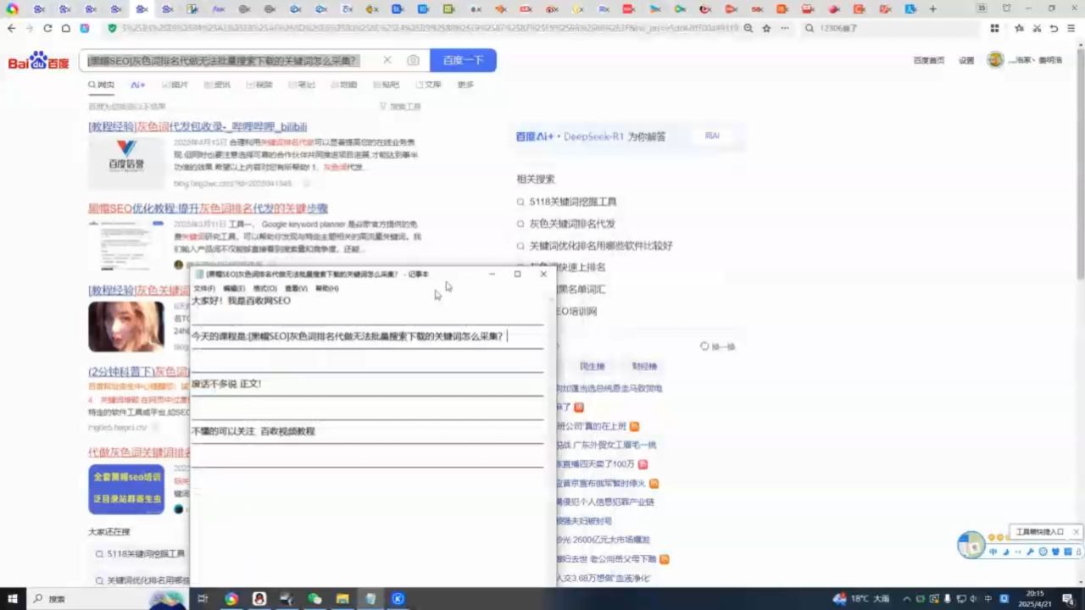Select the 网页 search tab
1085x610 pixels.
click(101, 85)
